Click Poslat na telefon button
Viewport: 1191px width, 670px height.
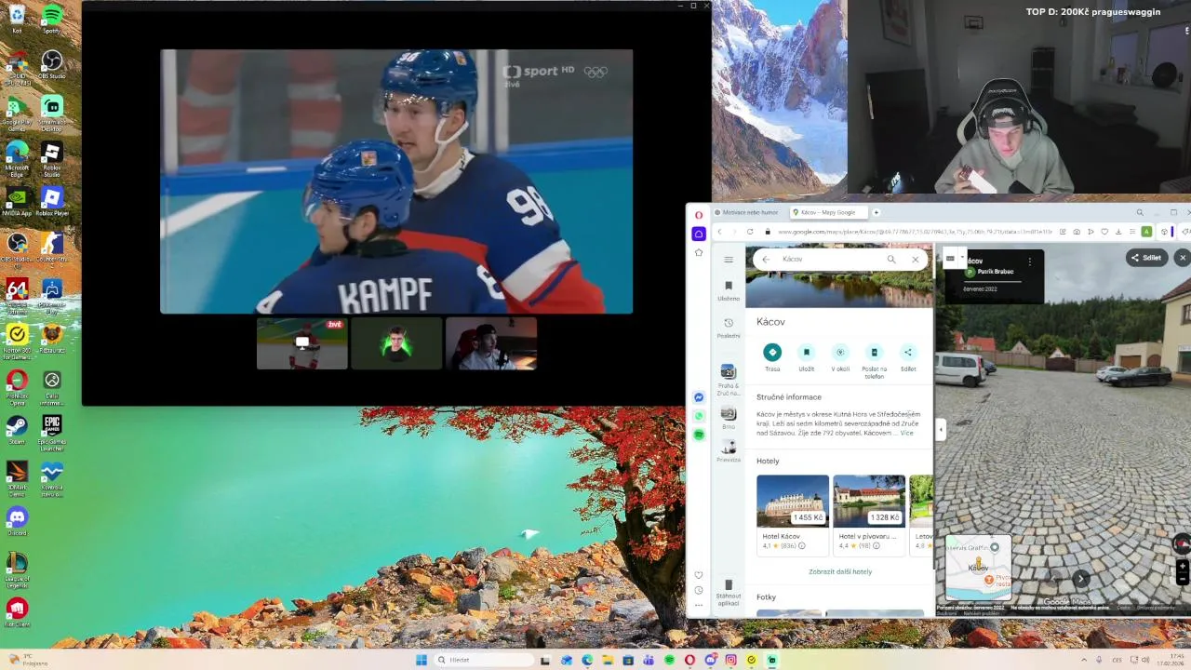874,361
